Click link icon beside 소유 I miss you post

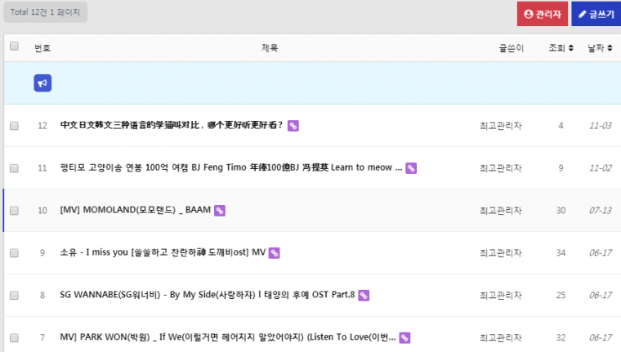pos(274,253)
